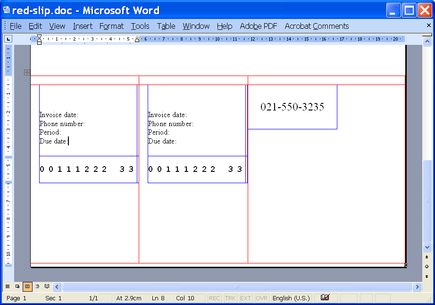Viewport: 435px width, 305px height.
Task: Click the Previous Page browse arrow
Action: pos(427,257)
